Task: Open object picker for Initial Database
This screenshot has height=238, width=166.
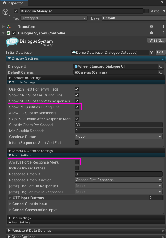Action: pos(151,52)
